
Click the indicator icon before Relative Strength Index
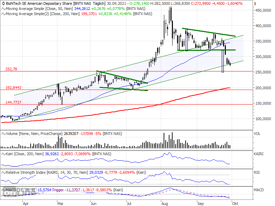(x=3, y=173)
